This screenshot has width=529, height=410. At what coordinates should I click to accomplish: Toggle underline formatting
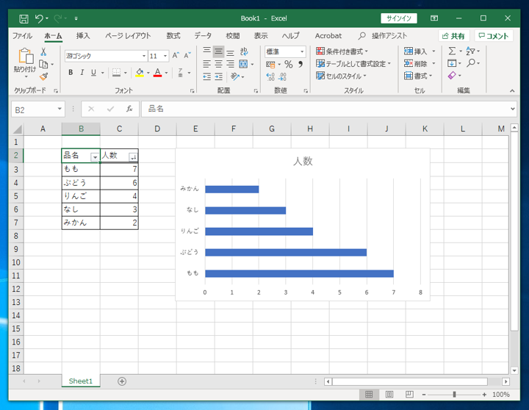94,73
